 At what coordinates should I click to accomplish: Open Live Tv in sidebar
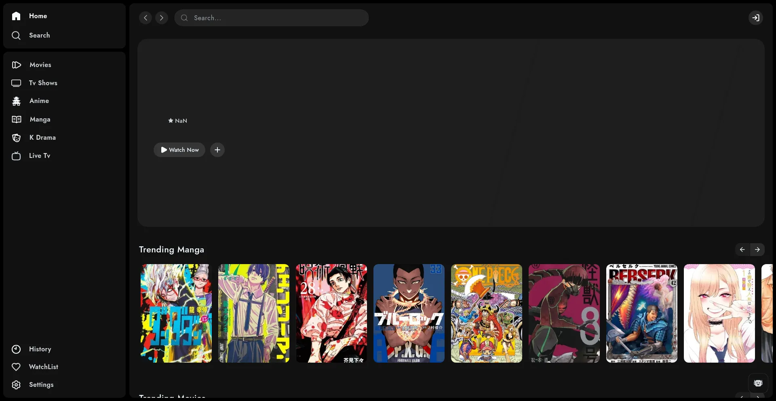coord(39,156)
